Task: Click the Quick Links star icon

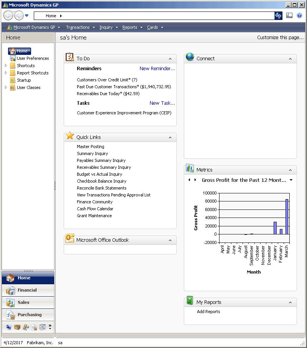Action: [x=70, y=135]
